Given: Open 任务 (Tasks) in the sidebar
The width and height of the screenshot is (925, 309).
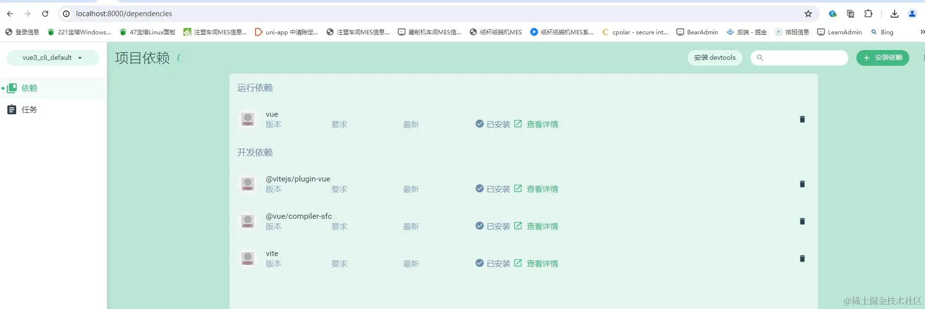Looking at the screenshot, I should coord(53,109).
